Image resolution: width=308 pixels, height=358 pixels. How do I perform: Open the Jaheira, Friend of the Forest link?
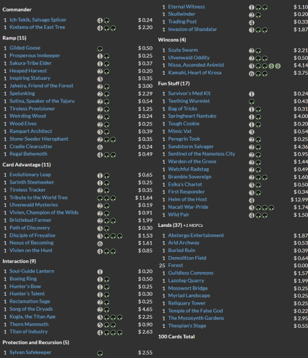[42, 86]
